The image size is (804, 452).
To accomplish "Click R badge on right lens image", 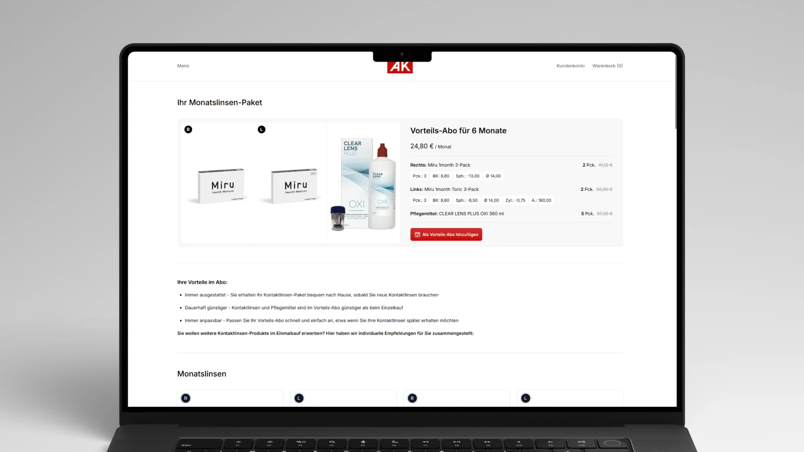I will tap(188, 130).
